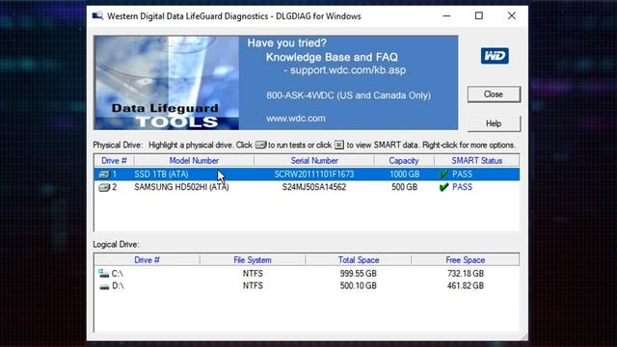Click the run tests icon in instructions
Viewport: 617px width, 347px height.
tap(260, 145)
